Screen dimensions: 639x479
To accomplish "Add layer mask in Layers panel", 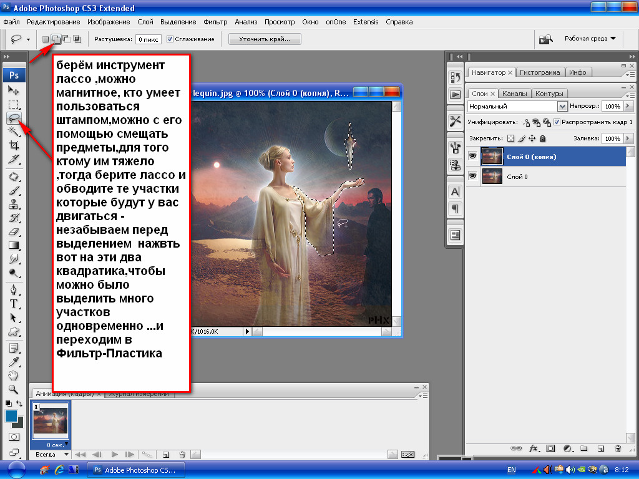I will (550, 448).
